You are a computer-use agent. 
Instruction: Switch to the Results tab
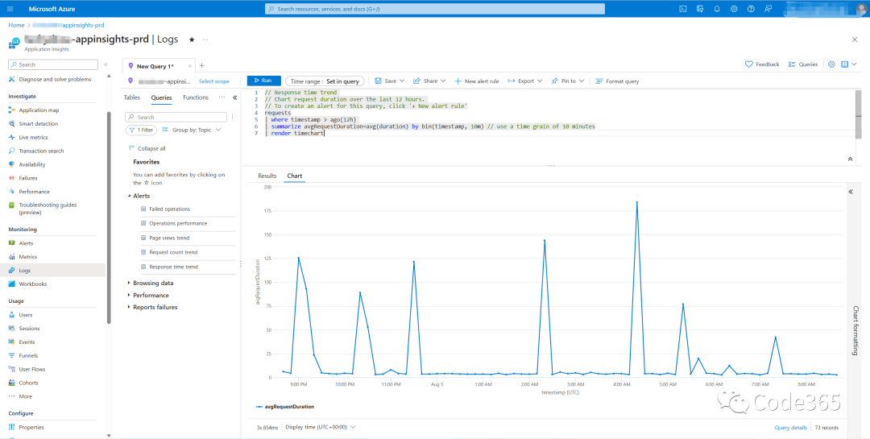point(267,176)
